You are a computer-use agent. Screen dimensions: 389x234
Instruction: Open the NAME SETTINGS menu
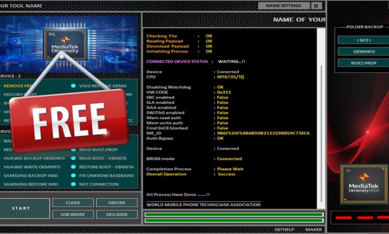pyautogui.click(x=283, y=6)
